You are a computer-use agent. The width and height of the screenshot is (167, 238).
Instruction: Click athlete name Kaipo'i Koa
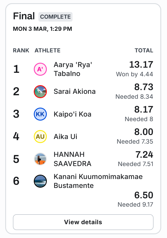click(73, 114)
